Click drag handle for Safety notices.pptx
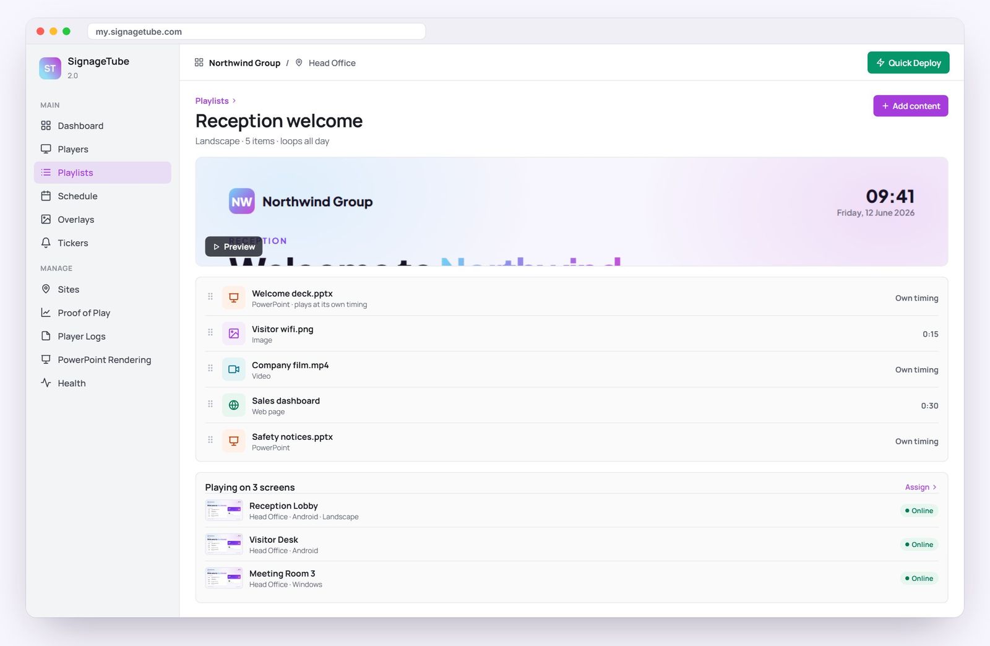Viewport: 990px width, 646px height. [x=210, y=440]
